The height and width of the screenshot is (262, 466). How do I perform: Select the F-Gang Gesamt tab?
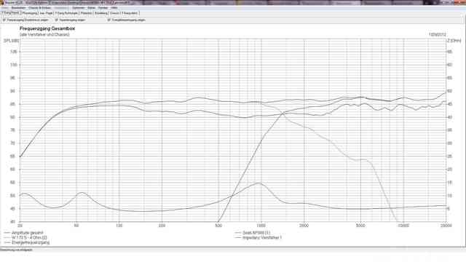(11, 13)
